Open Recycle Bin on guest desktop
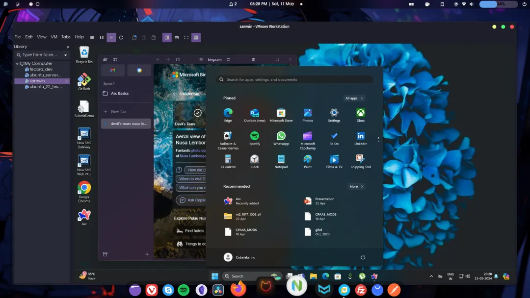The height and width of the screenshot is (298, 530). [x=84, y=55]
